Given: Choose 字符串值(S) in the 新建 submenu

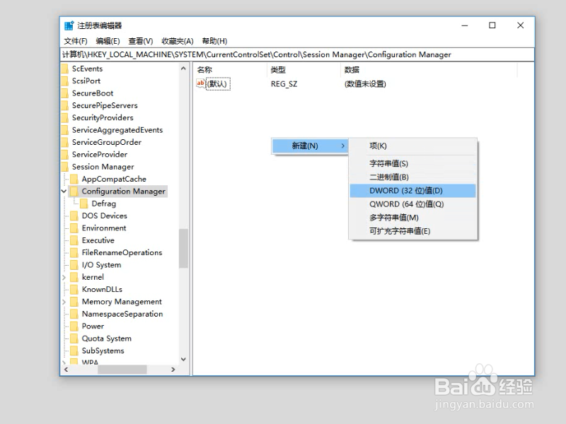Looking at the screenshot, I should (388, 163).
